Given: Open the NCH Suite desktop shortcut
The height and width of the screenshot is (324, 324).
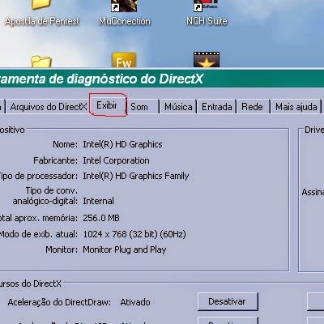Looking at the screenshot, I should [207, 14].
